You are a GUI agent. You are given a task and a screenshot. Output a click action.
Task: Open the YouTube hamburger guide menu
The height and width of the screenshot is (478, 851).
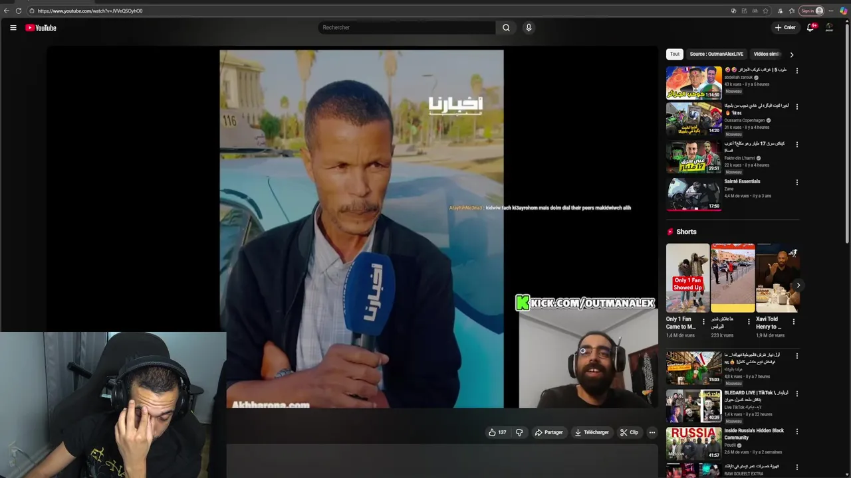point(13,28)
